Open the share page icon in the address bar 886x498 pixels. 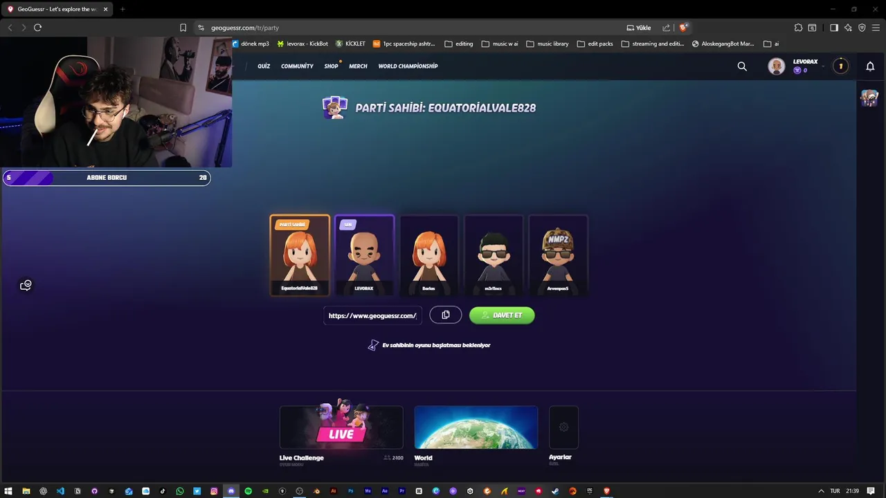(x=666, y=28)
